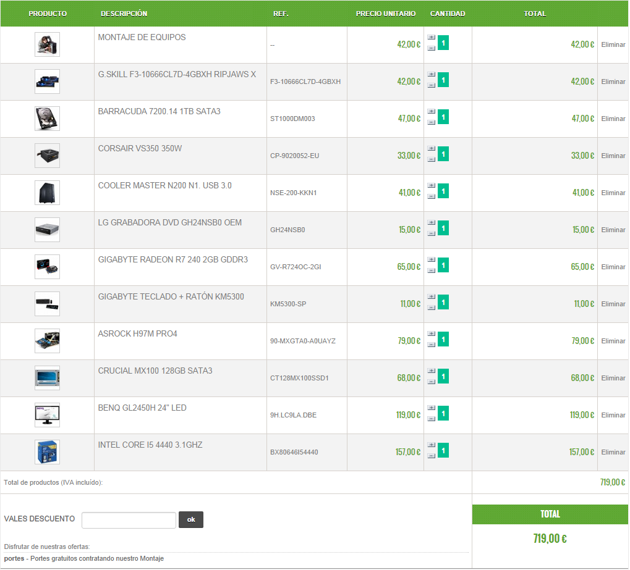Open the G.SKILL memory product thumbnail
630x570 pixels.
click(x=47, y=82)
